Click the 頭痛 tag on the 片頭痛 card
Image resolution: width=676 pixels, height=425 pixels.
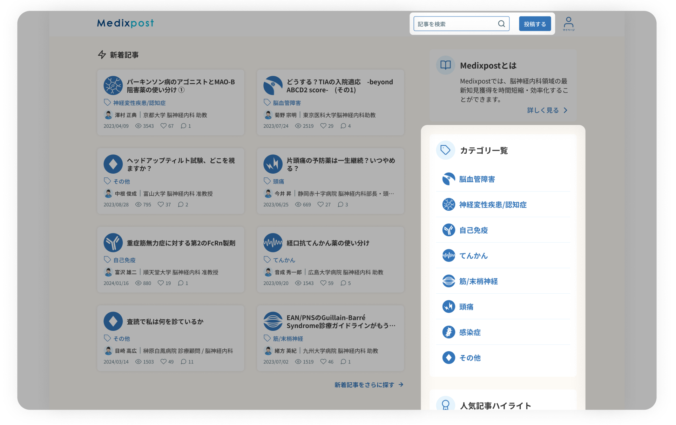coord(278,181)
